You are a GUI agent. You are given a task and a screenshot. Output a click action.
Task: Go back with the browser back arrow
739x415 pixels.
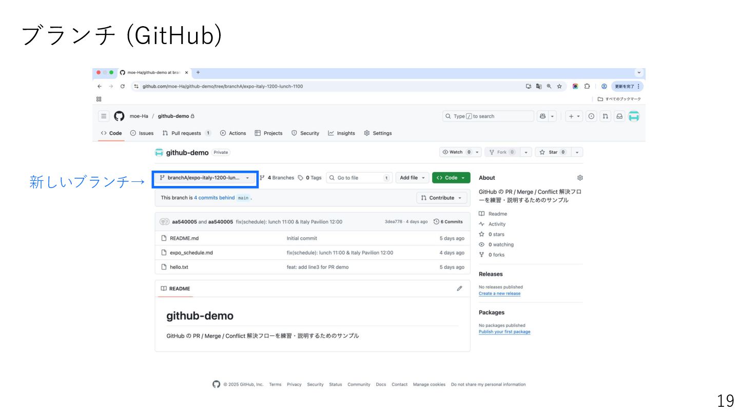coord(100,86)
